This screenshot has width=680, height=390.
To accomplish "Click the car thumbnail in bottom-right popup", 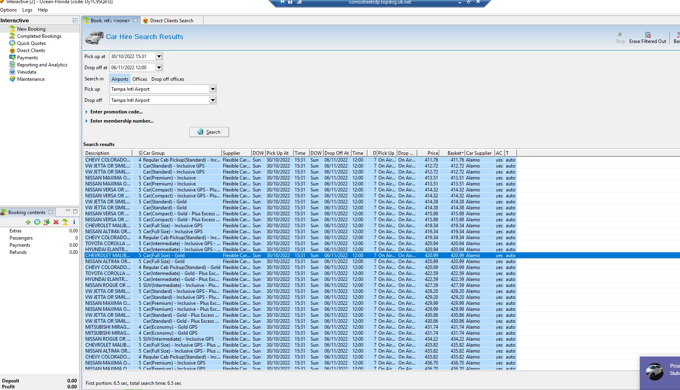I will click(x=654, y=372).
